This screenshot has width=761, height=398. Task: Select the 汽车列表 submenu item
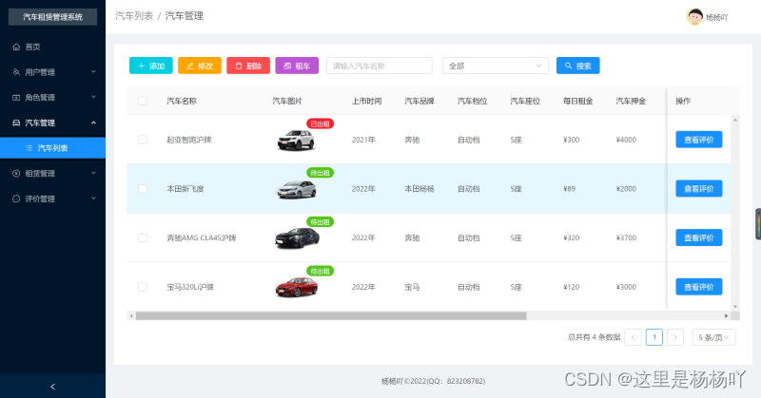tap(52, 148)
